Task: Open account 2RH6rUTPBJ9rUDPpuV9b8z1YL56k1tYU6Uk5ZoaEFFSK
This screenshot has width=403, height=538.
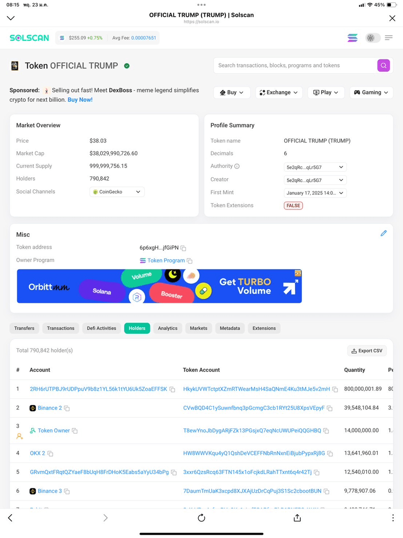Action: 98,389
